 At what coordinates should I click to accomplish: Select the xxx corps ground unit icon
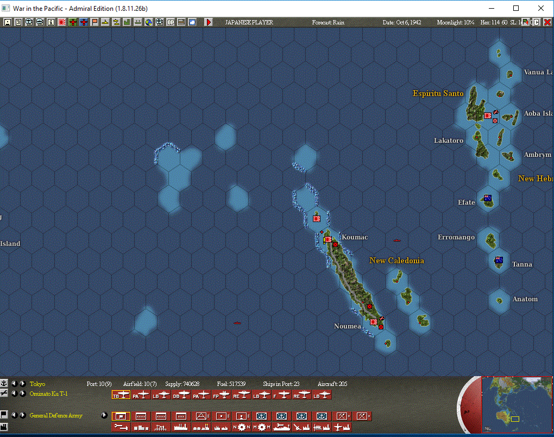coord(181,416)
